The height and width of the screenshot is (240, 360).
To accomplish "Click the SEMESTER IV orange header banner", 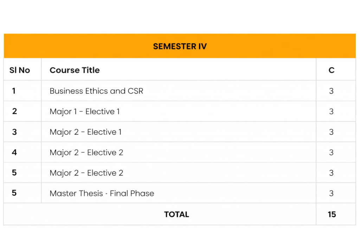I will pos(180,46).
